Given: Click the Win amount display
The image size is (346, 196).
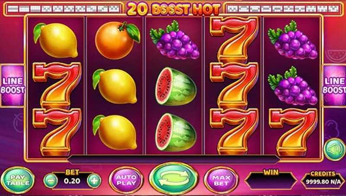Looking at the screenshot, I should click(x=271, y=181).
